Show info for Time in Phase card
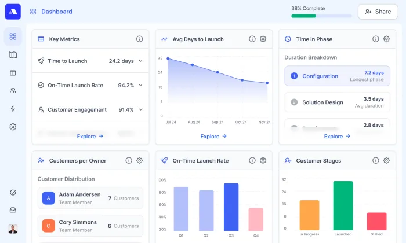This screenshot has height=243, width=406. point(376,39)
